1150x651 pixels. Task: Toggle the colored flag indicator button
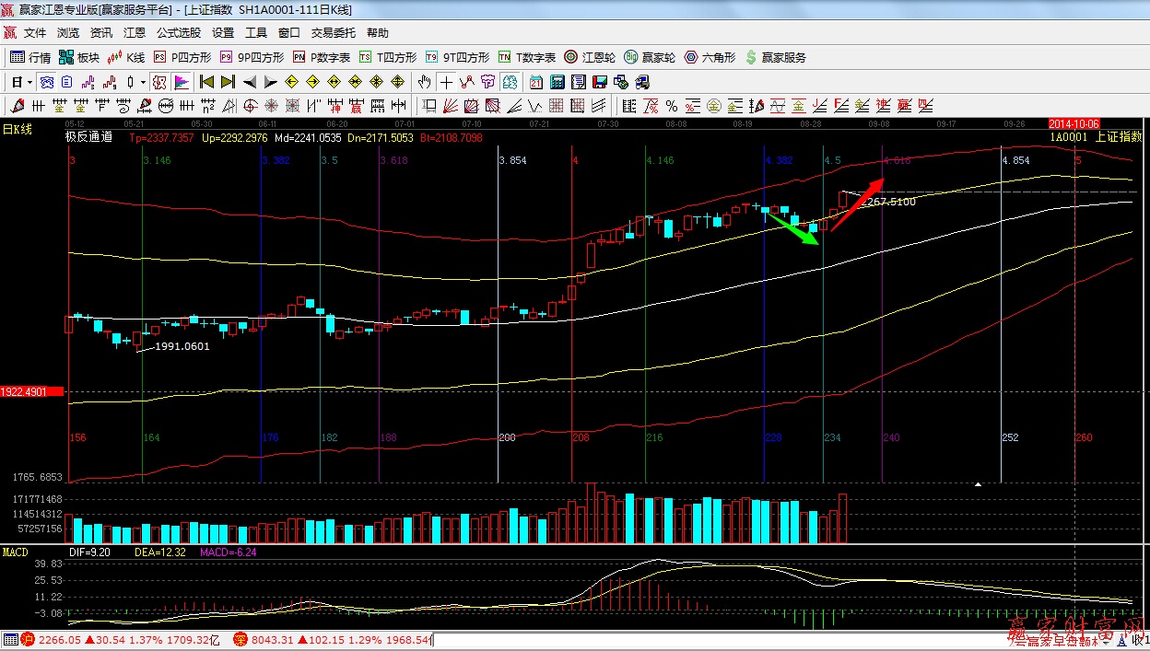(x=182, y=82)
